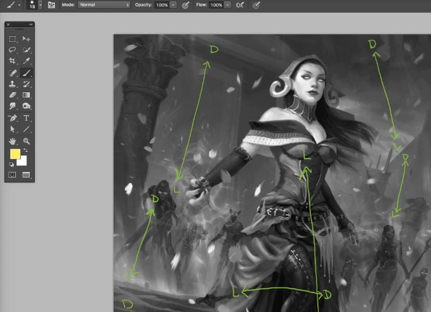Select the History Brush tool
The width and height of the screenshot is (431, 312).
27,84
